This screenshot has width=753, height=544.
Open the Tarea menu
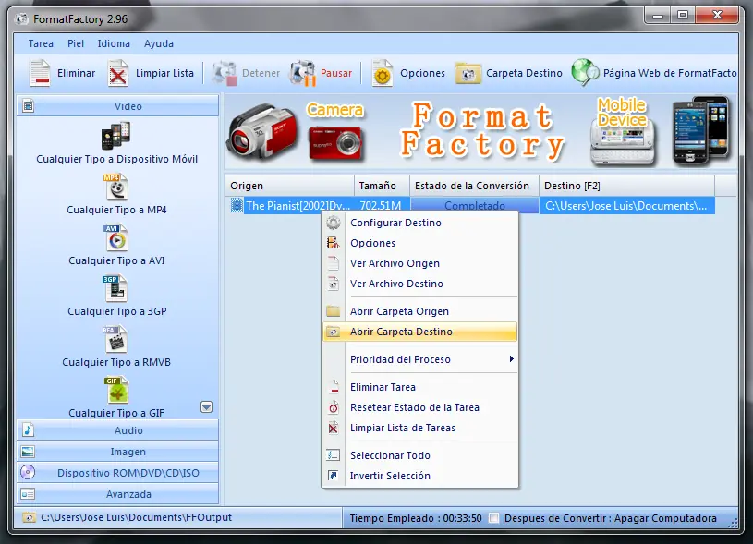[x=41, y=43]
